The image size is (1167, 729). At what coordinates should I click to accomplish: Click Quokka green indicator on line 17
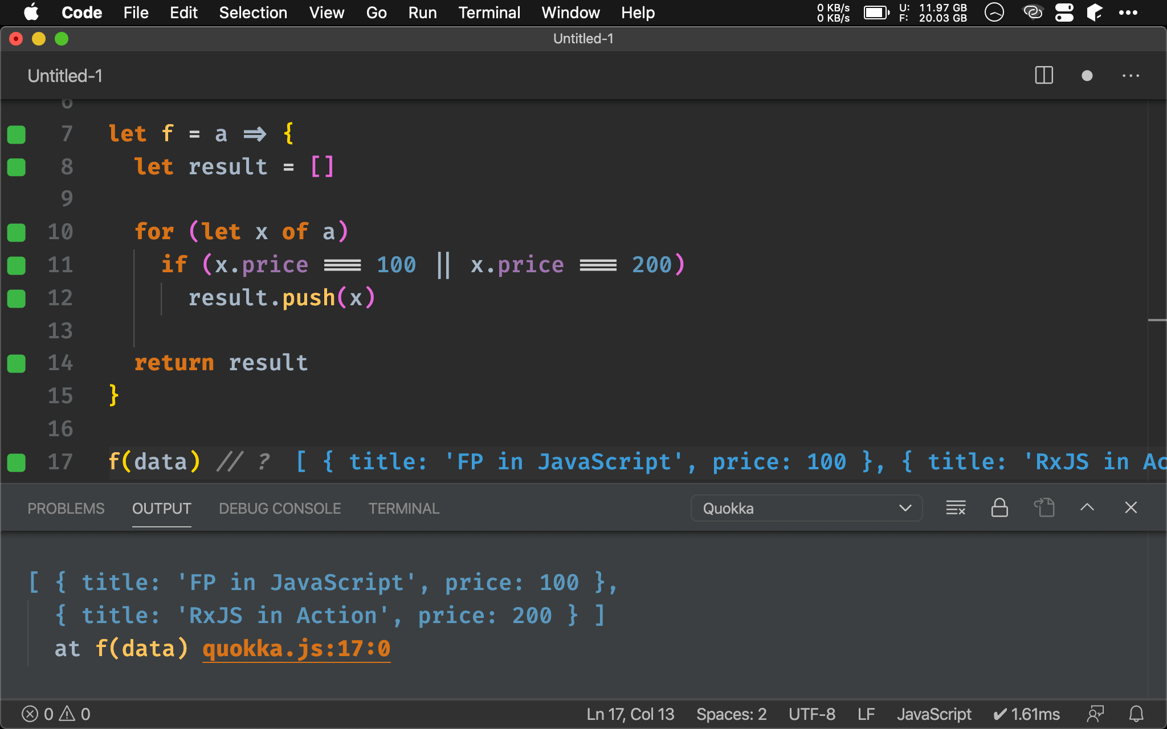pyautogui.click(x=17, y=462)
